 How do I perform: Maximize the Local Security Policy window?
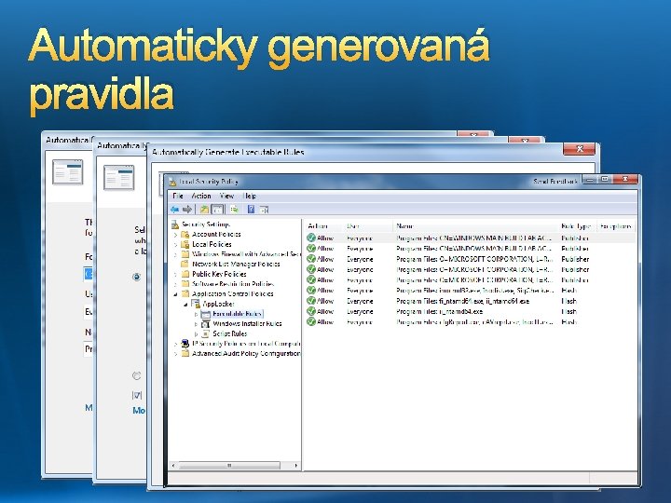click(604, 179)
